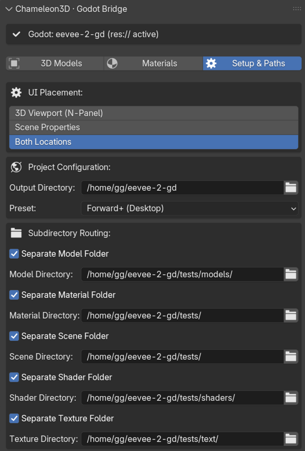Browse for Shader Directory folder
Screen dimensions: 305x451
click(291, 398)
